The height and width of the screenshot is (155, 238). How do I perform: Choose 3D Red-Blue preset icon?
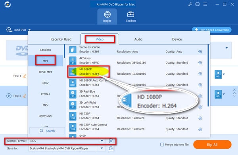(x=73, y=94)
